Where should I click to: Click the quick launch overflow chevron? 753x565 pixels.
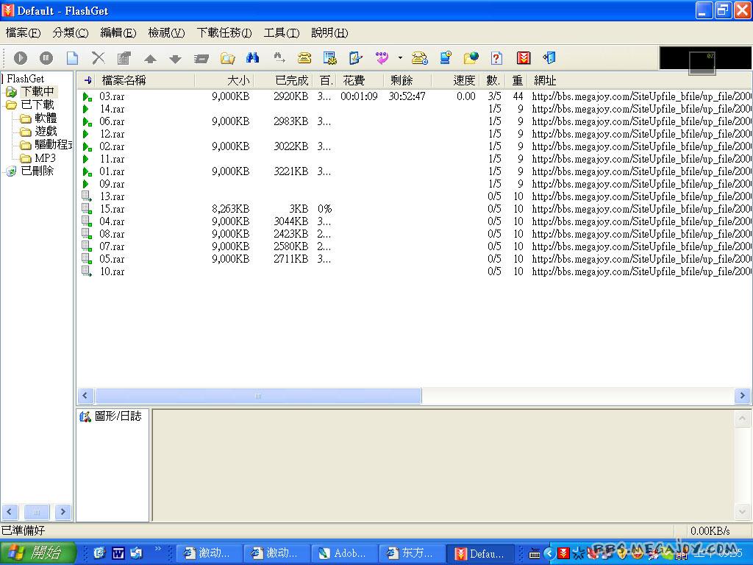point(157,549)
